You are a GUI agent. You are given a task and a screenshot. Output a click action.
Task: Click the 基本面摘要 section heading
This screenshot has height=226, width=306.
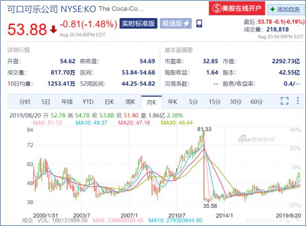[179, 50]
